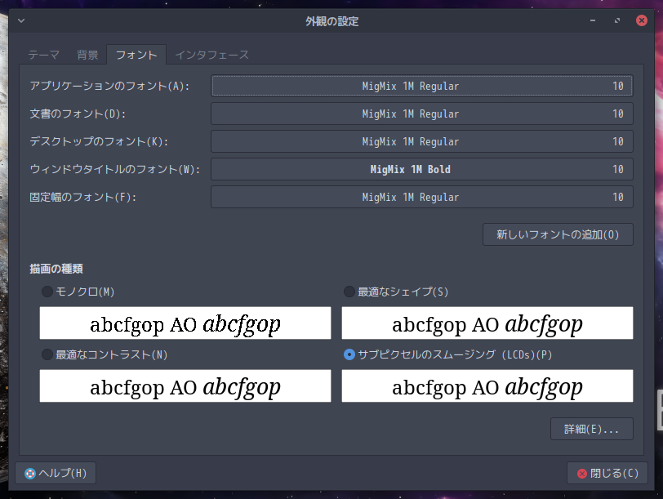Click the red close icon in 閉じる button

[583, 473]
